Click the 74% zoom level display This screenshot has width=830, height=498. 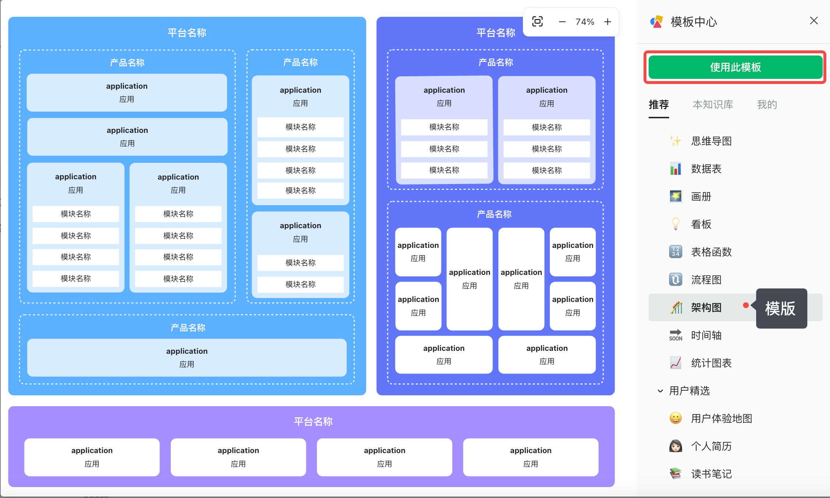(585, 22)
